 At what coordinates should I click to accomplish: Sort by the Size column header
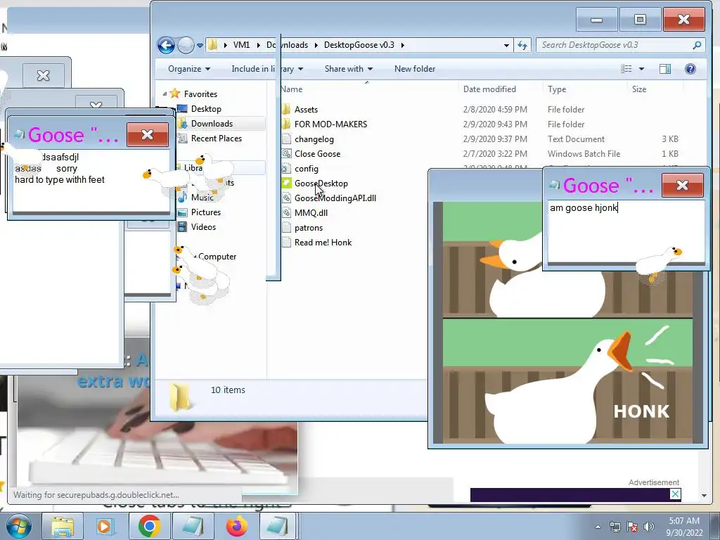coord(638,89)
